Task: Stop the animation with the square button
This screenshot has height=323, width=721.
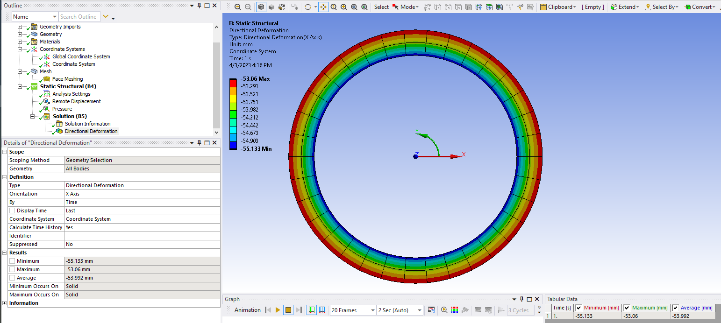Action: [x=288, y=310]
